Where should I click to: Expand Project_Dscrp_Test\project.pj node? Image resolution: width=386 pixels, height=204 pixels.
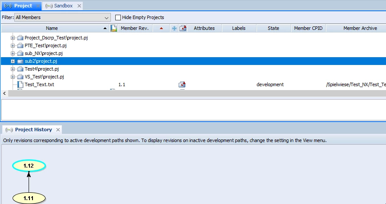(13, 38)
